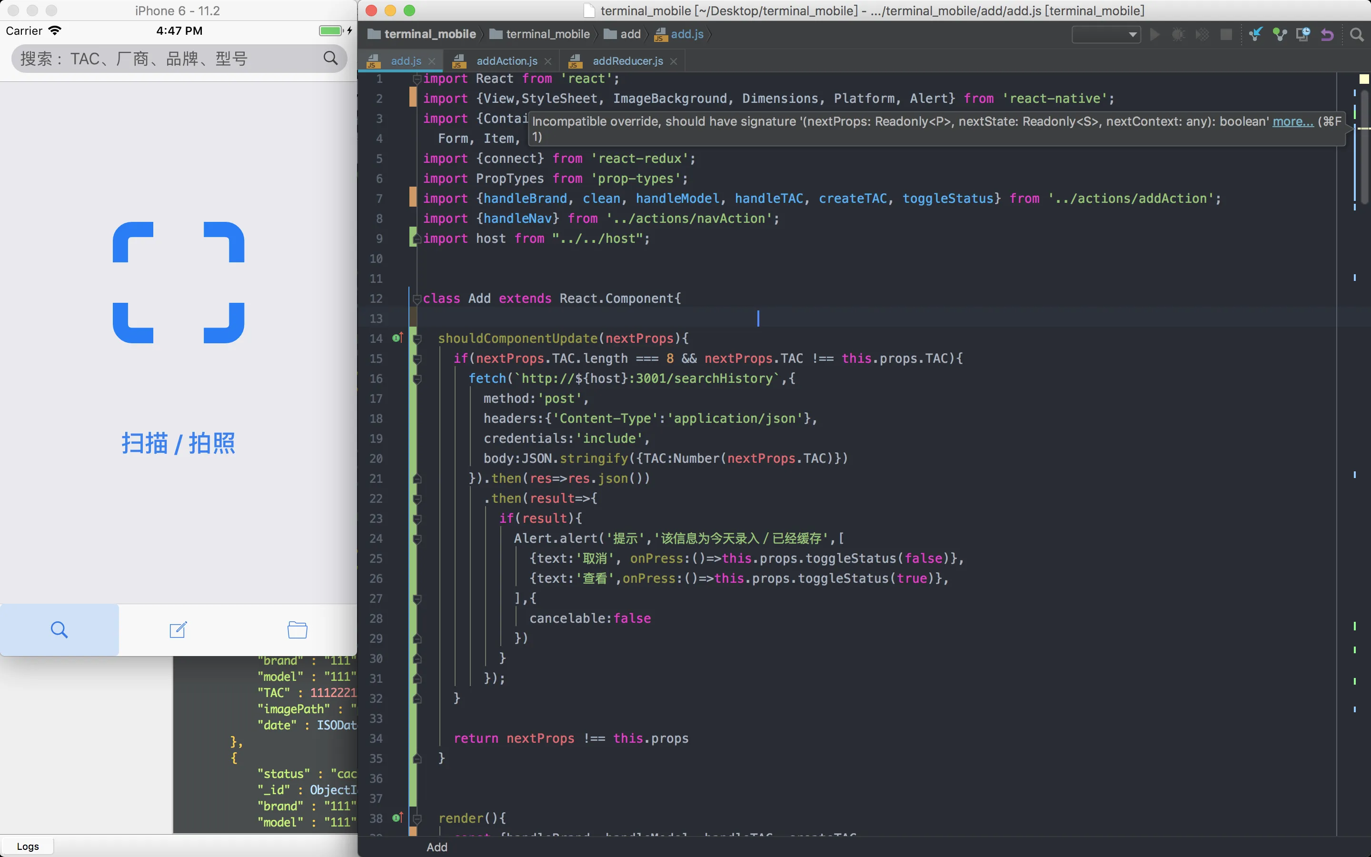The image size is (1371, 857).
Task: Collapse the render() method fold marker
Action: click(x=417, y=818)
